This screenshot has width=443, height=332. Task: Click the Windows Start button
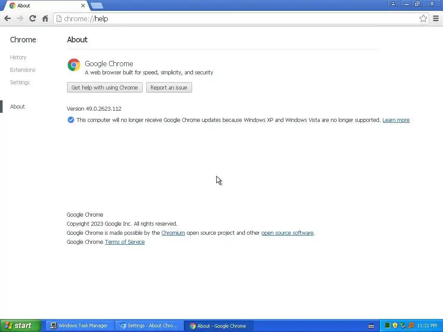[x=20, y=326]
